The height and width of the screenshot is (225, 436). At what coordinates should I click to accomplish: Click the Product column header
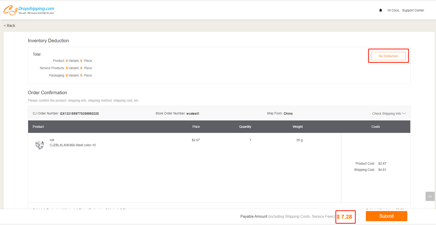pos(38,127)
